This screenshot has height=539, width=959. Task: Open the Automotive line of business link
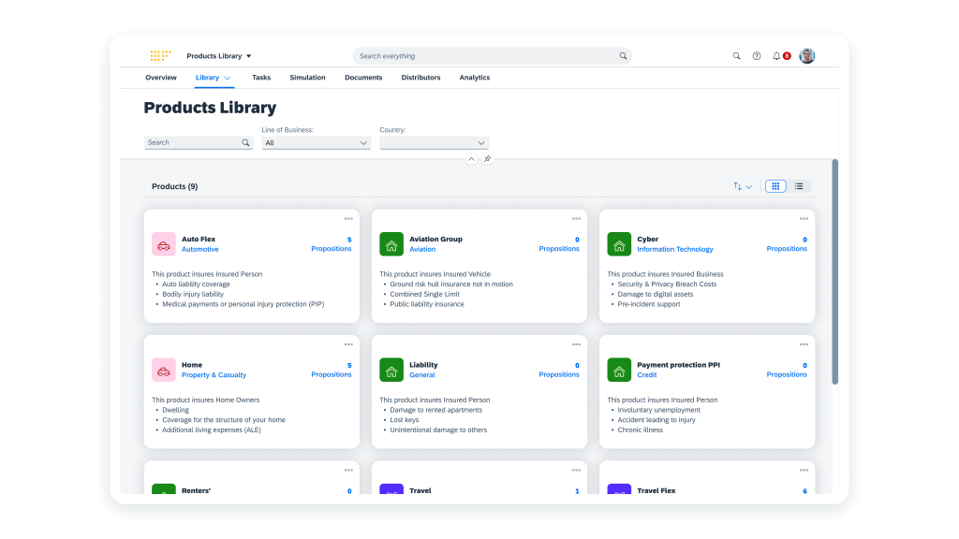[x=200, y=249]
